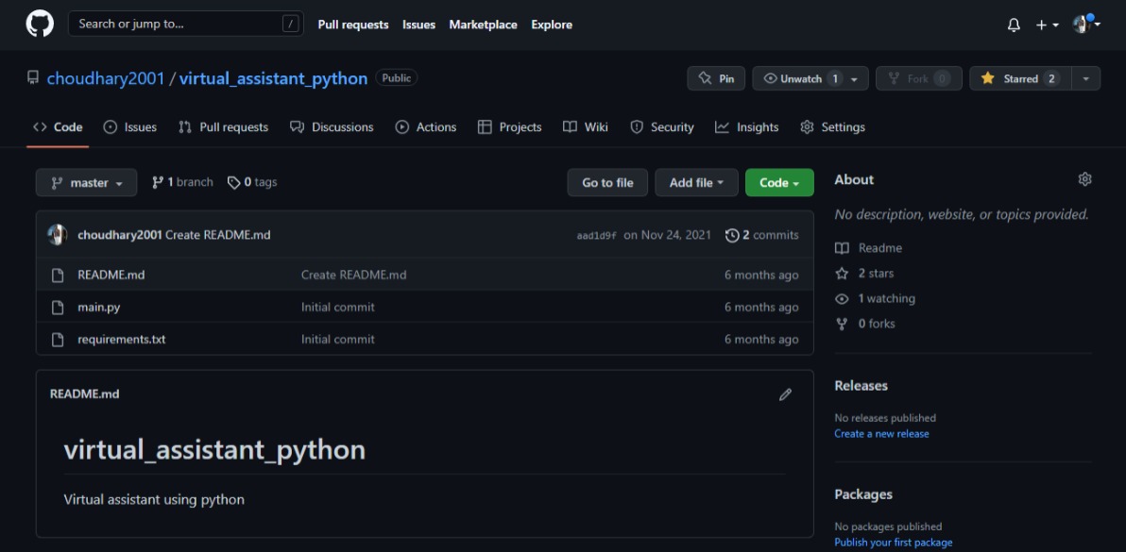Expand the Add file dropdown

pos(696,183)
